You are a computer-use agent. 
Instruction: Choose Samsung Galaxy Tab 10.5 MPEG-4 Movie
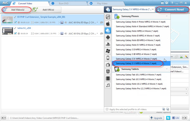[x=141, y=79]
